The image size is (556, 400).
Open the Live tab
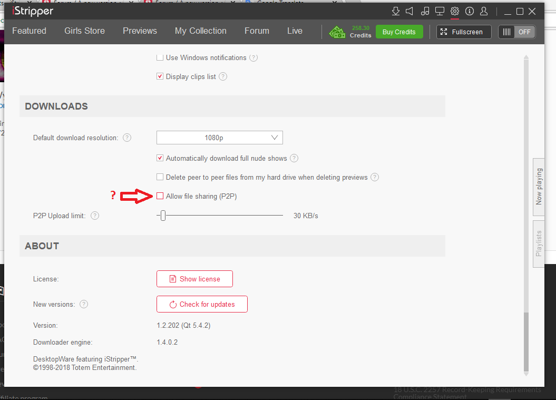point(295,31)
